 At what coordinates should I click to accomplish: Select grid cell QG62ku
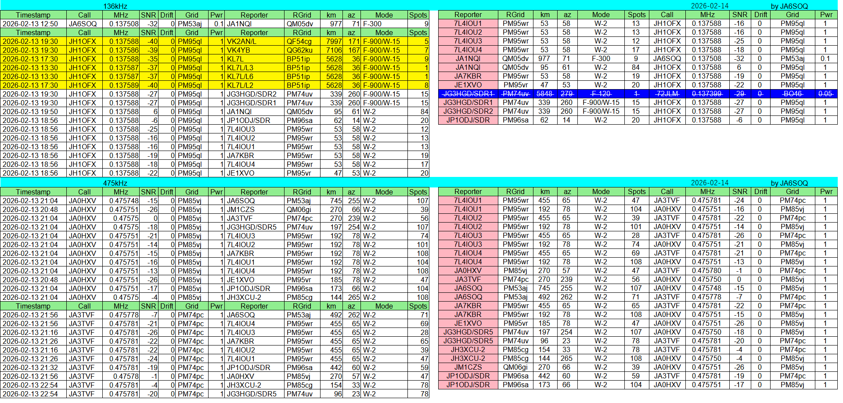[299, 50]
